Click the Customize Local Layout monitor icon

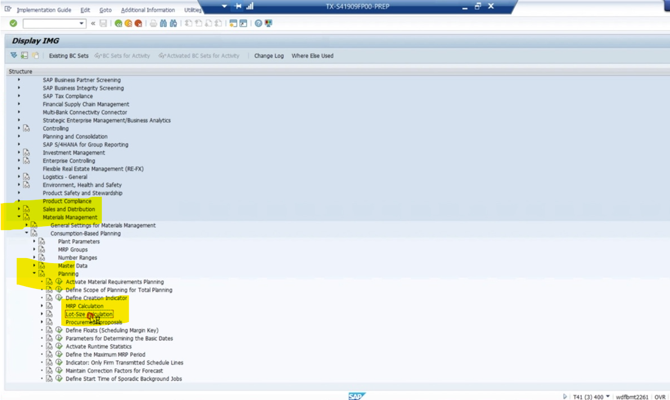(268, 24)
